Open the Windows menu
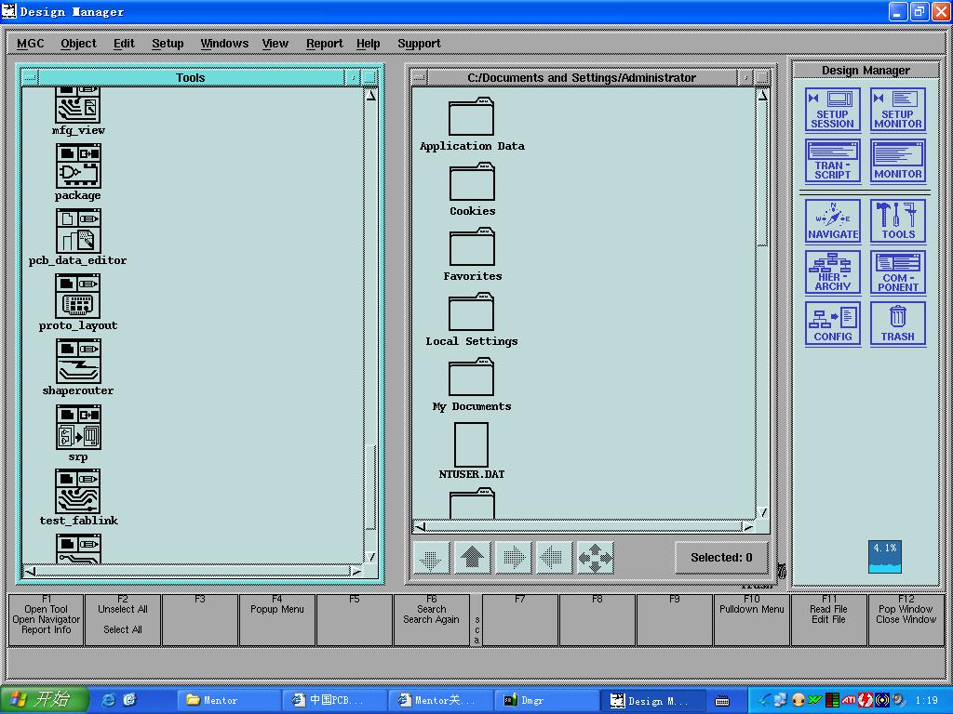Image resolution: width=953 pixels, height=714 pixels. coord(224,44)
